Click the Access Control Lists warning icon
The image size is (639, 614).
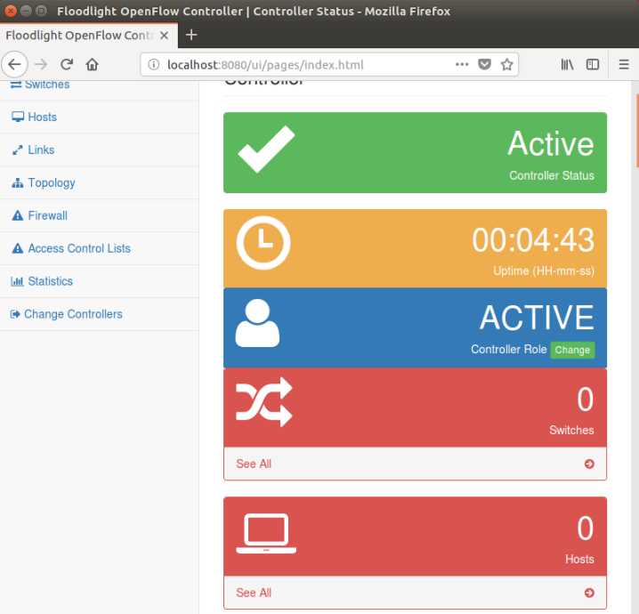[18, 248]
